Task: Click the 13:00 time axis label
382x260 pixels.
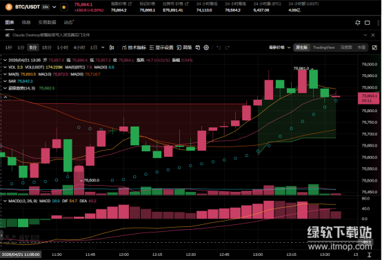Action: tap(258, 254)
